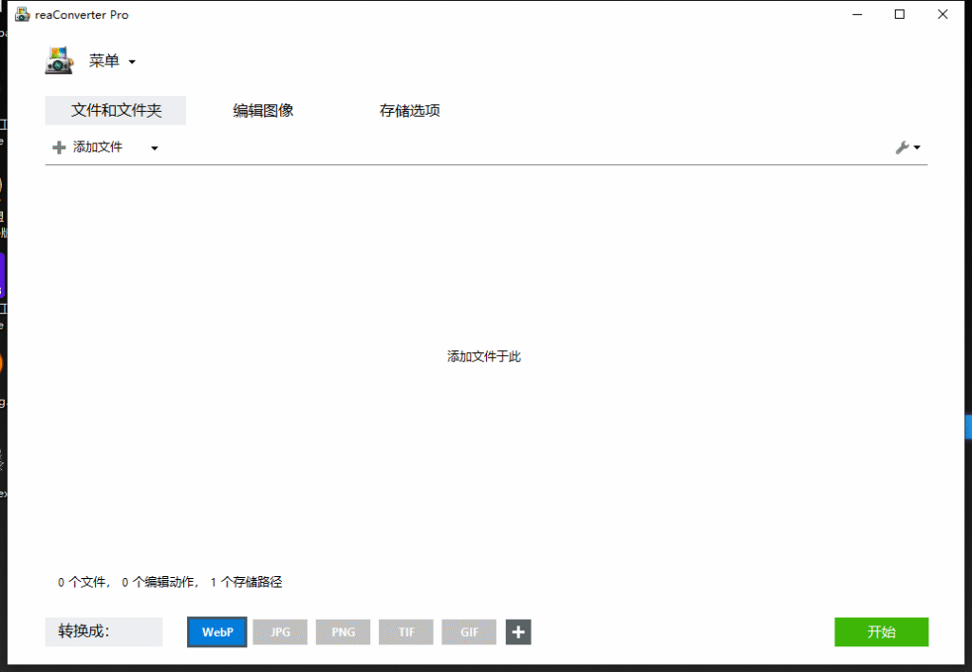
Task: Expand the arrow next to 添加文件
Action: 155,148
